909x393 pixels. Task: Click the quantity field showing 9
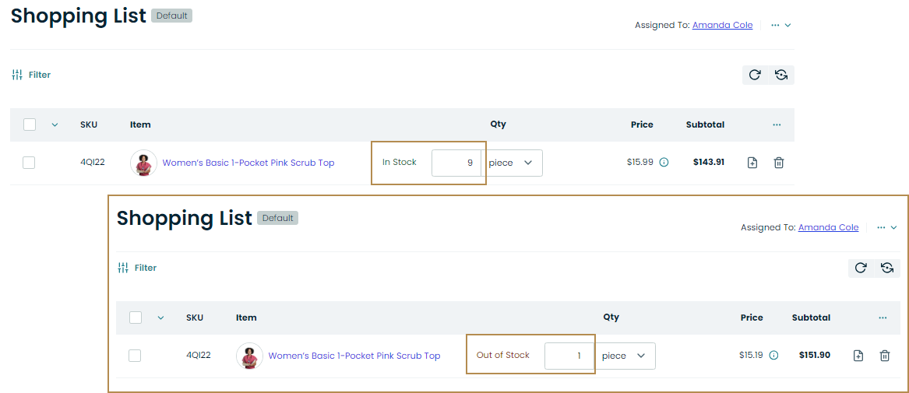456,163
